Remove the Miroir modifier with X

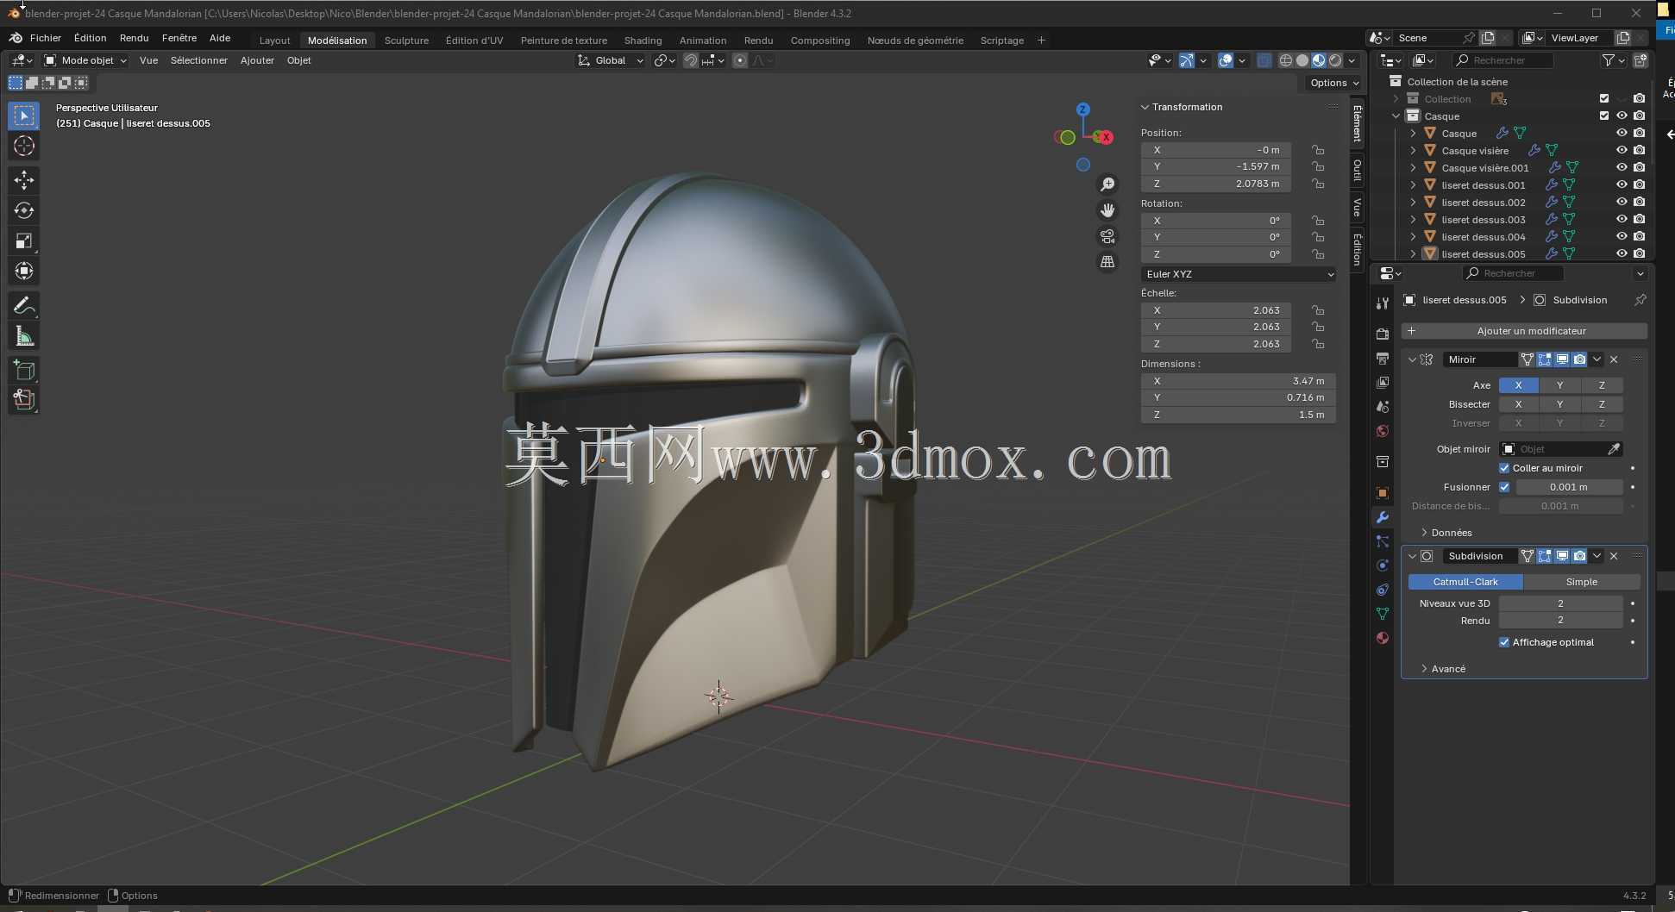pos(1614,359)
